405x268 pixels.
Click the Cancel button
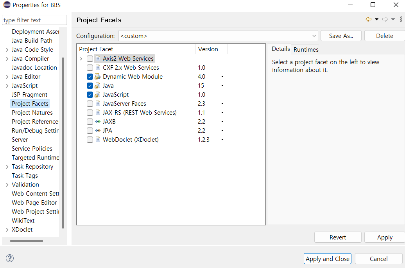[379, 259]
